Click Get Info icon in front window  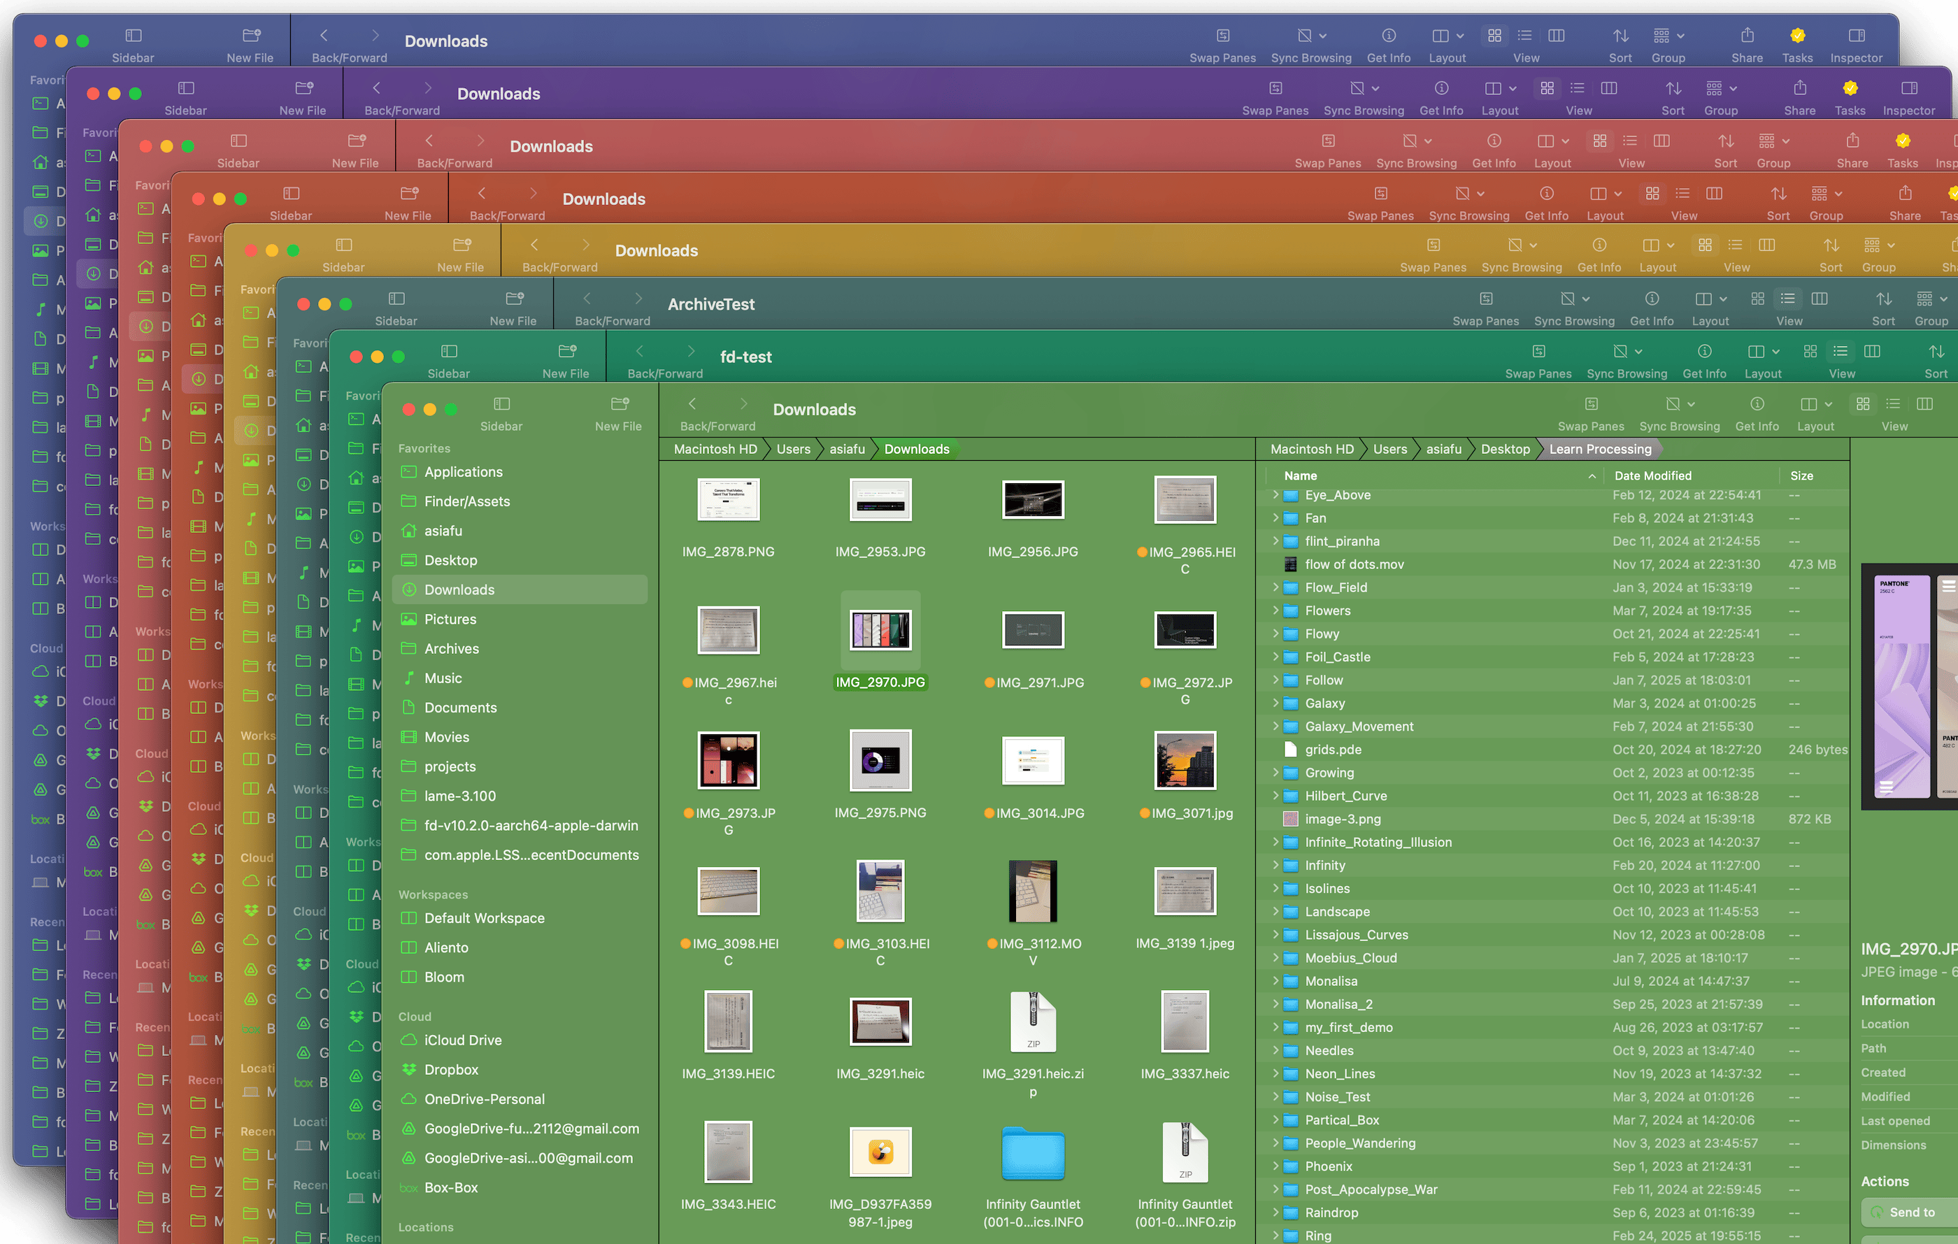coord(1757,404)
